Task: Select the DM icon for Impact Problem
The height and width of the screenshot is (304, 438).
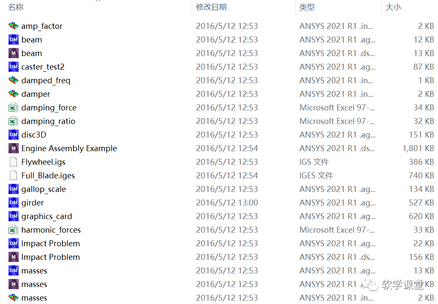Action: [x=14, y=243]
